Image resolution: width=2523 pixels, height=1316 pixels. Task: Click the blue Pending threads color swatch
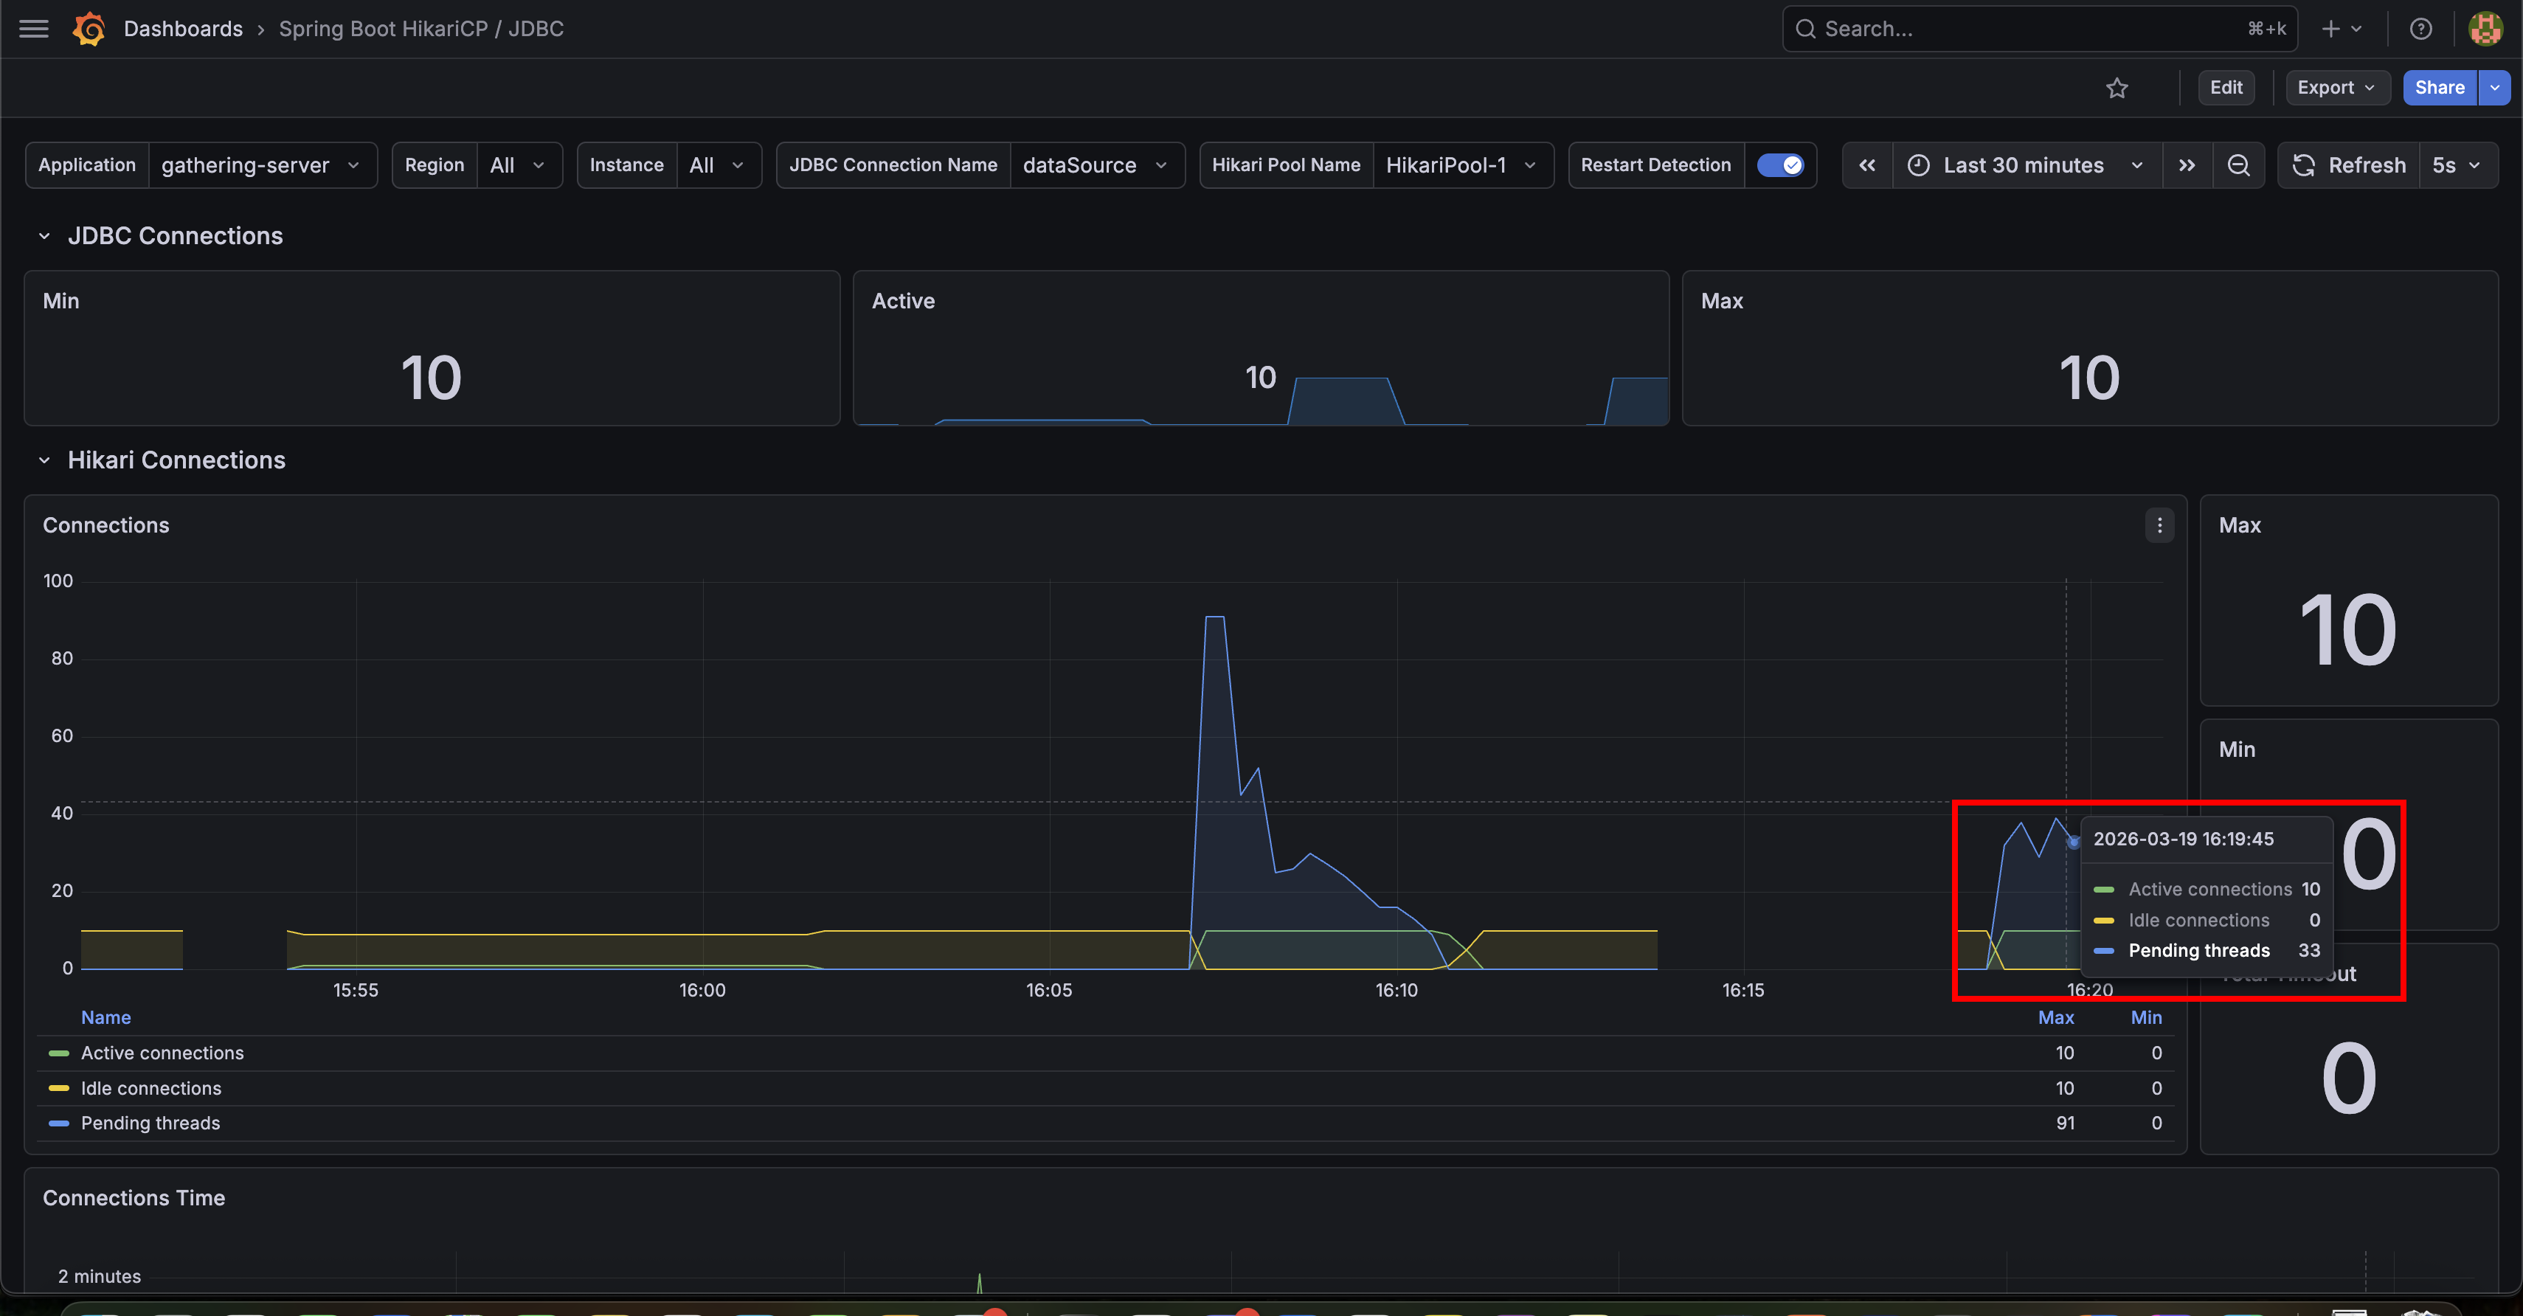tap(59, 1123)
